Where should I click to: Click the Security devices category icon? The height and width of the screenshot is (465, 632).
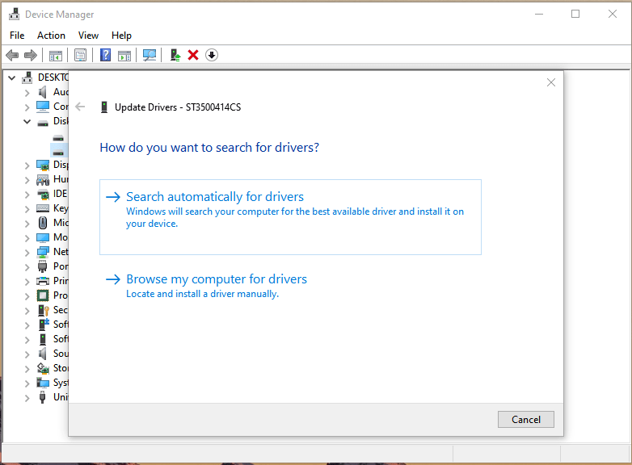[43, 310]
